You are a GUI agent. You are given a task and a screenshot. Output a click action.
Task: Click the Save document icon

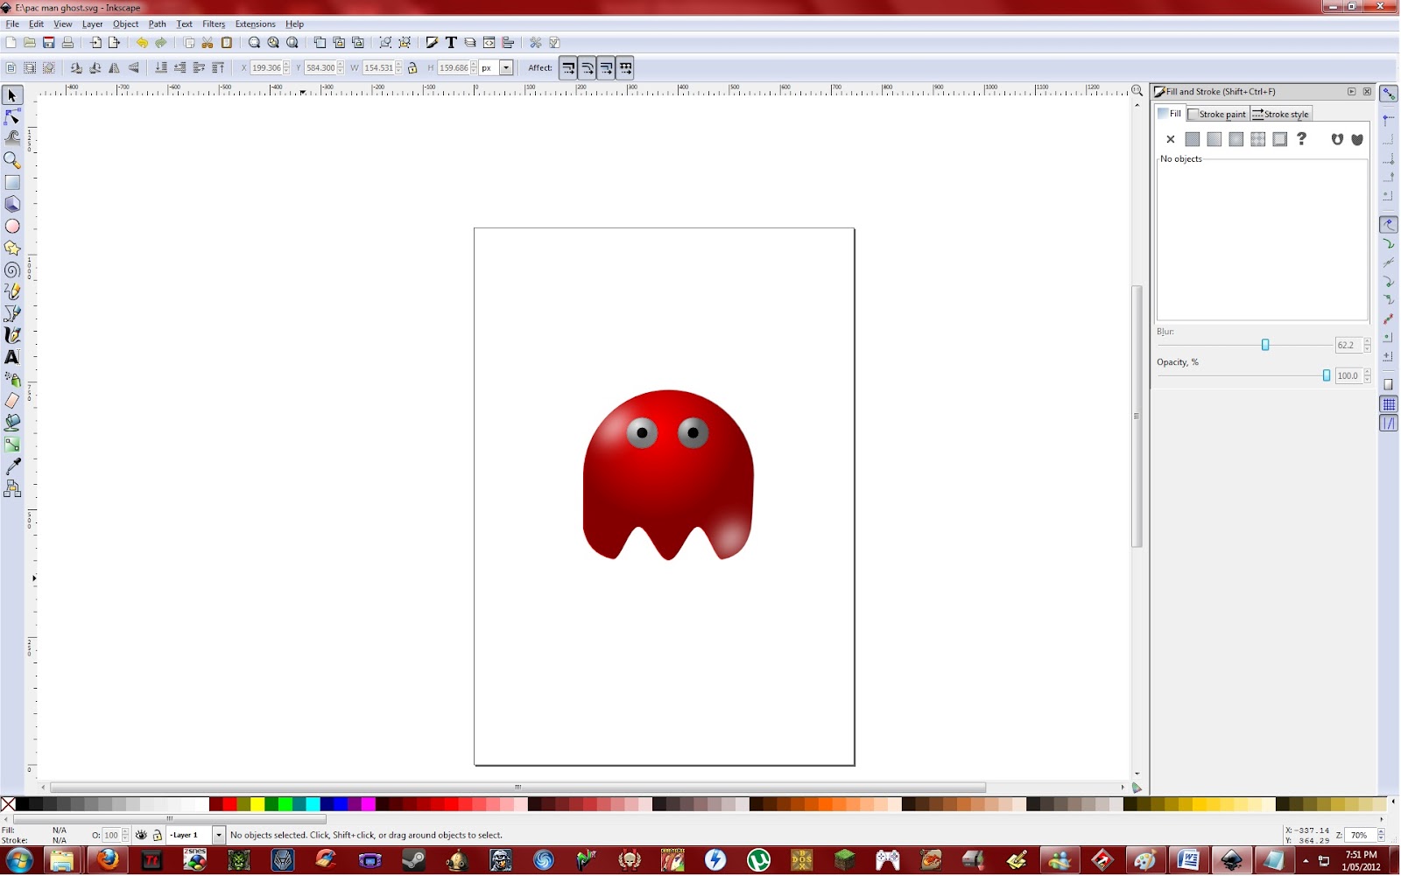coord(49,42)
